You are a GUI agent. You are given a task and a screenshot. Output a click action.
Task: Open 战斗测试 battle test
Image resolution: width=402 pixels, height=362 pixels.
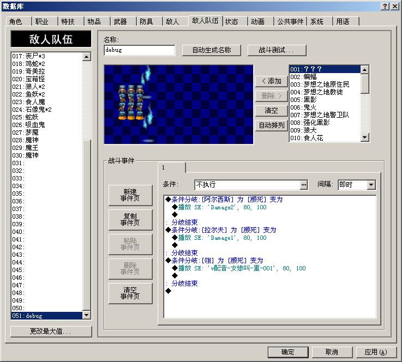point(277,50)
